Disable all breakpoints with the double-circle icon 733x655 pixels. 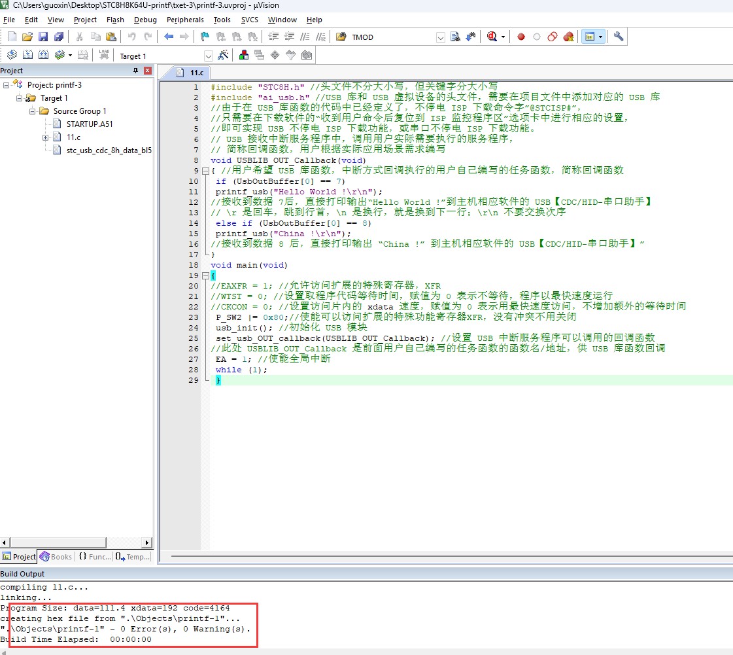point(553,37)
